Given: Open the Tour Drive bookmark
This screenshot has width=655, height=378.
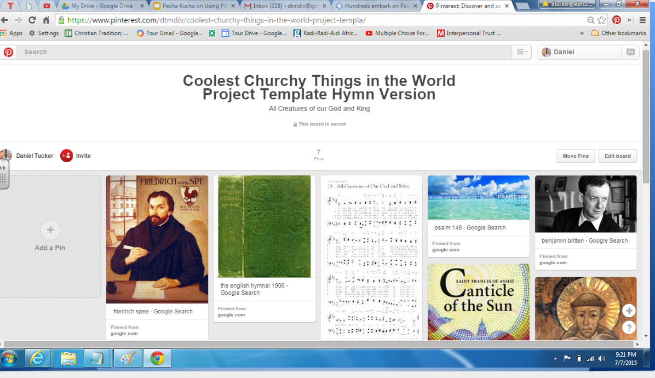Looking at the screenshot, I should pyautogui.click(x=254, y=33).
